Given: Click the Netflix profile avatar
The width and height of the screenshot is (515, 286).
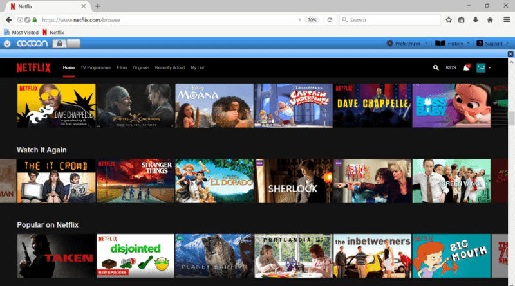Looking at the screenshot, I should click(x=481, y=68).
